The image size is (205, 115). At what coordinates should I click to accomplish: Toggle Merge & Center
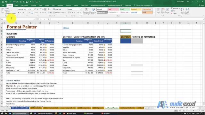pyautogui.click(x=59, y=13)
